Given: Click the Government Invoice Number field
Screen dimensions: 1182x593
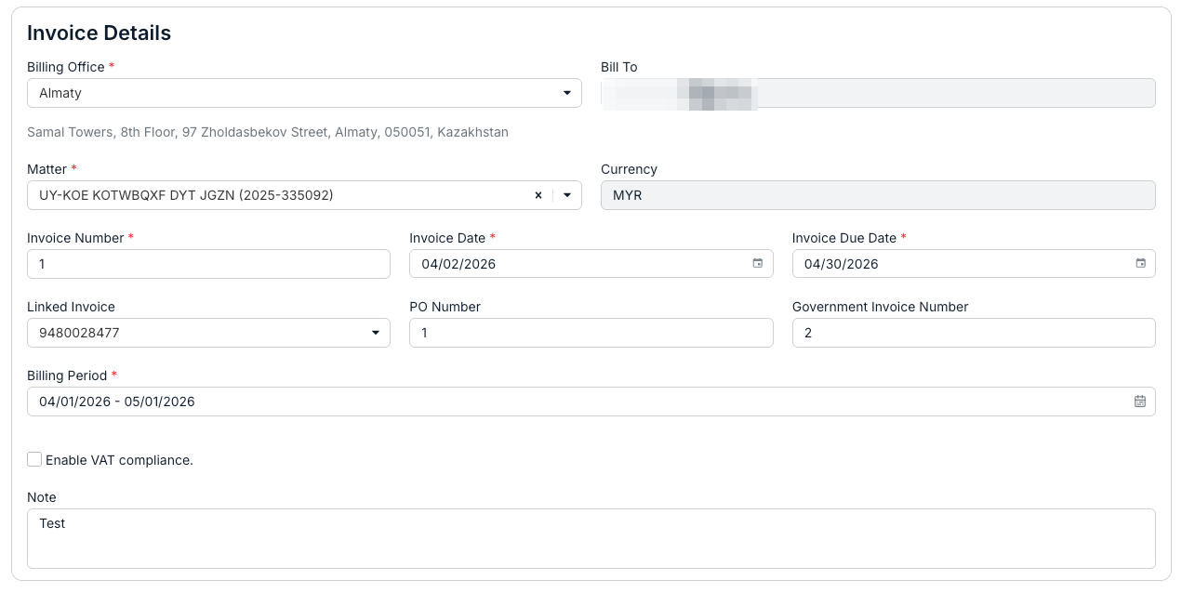Looking at the screenshot, I should click(x=974, y=333).
